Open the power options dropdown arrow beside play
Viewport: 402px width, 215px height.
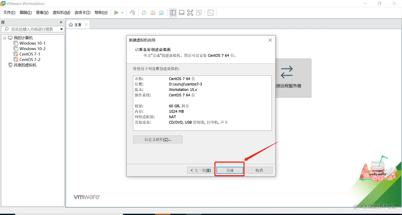tap(122, 13)
